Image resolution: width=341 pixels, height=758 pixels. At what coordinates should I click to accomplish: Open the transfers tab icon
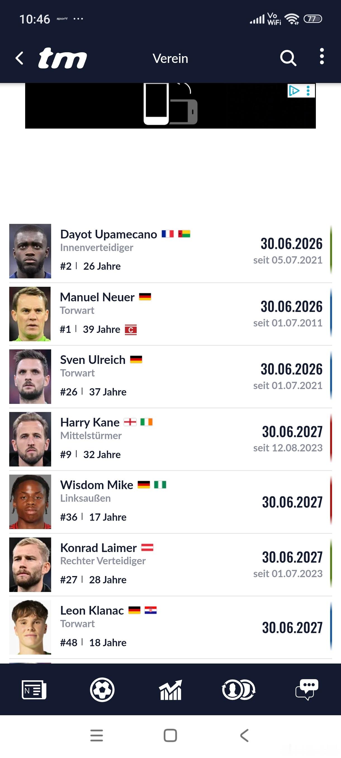[x=239, y=689]
